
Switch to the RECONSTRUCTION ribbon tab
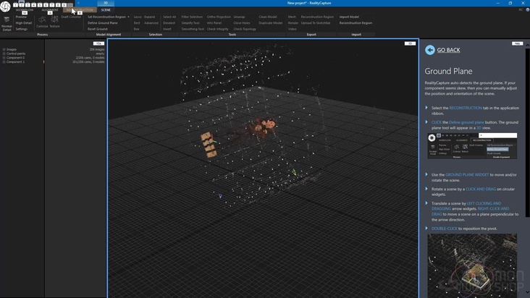(80, 10)
